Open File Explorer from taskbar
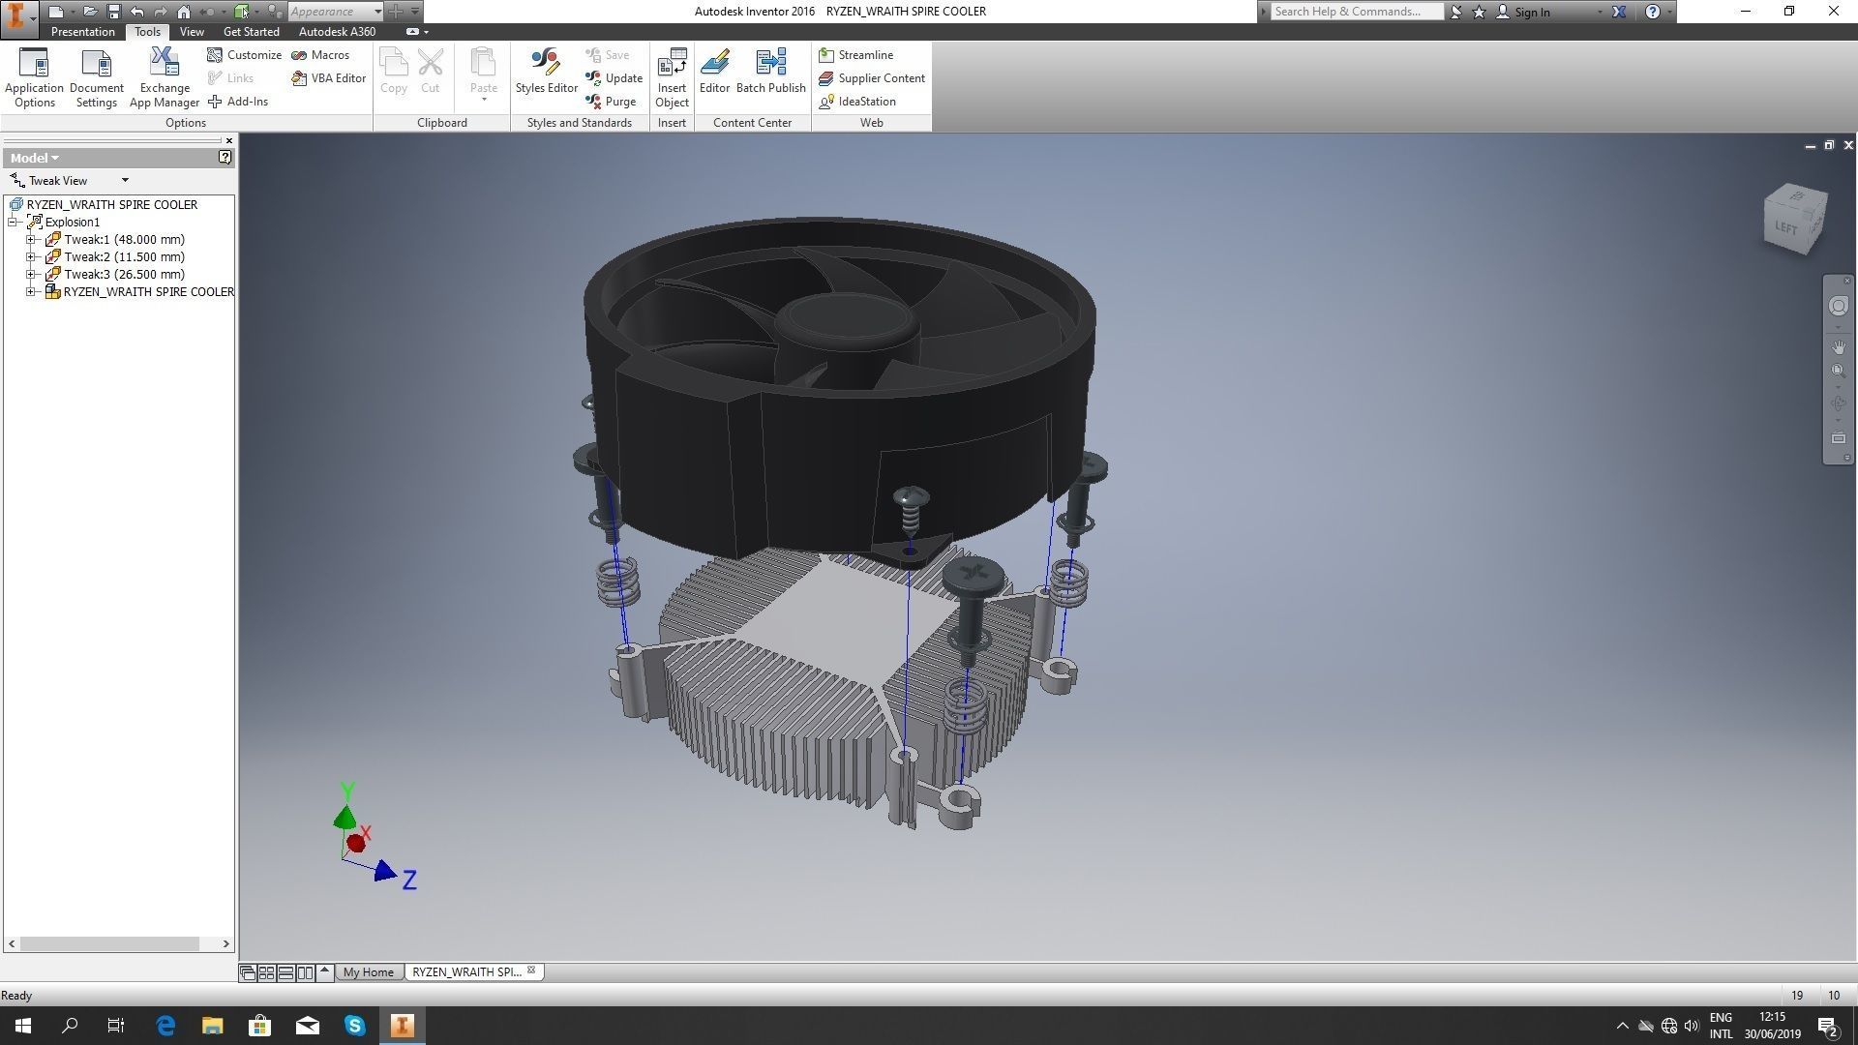Viewport: 1858px width, 1045px height. [212, 1026]
